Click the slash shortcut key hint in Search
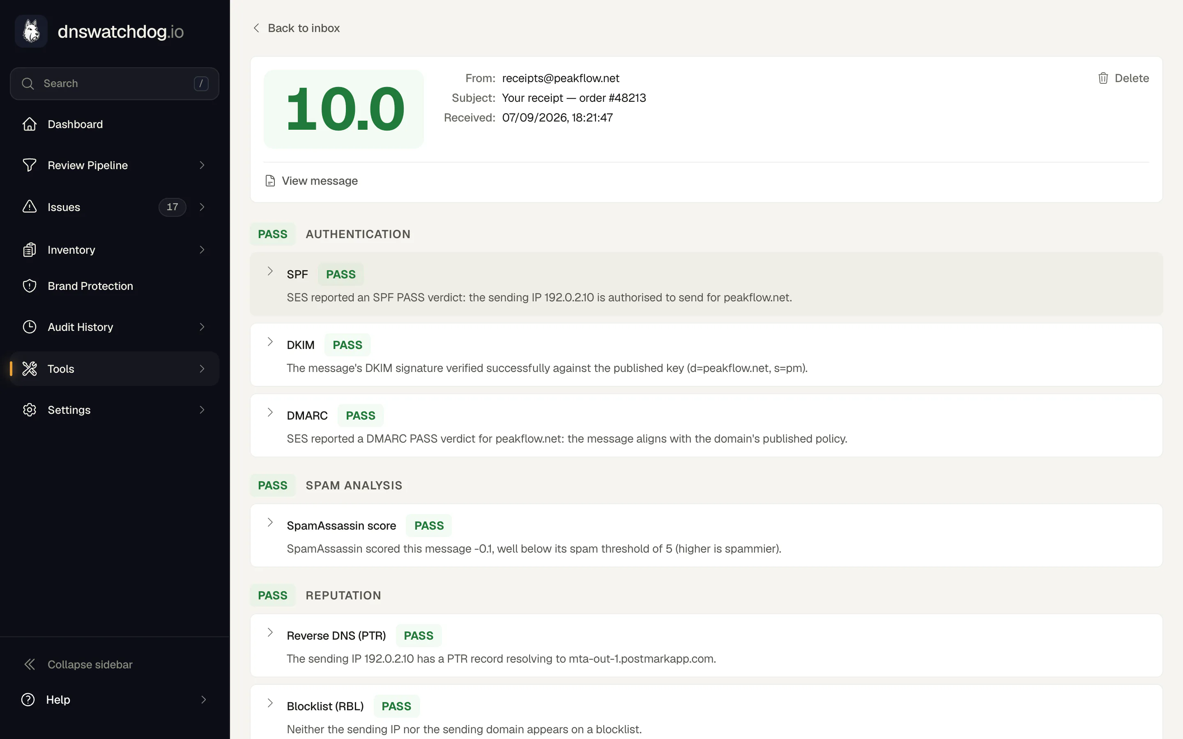Viewport: 1183px width, 739px height. click(201, 84)
